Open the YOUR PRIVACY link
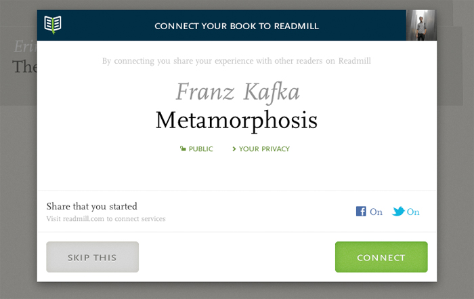 264,149
